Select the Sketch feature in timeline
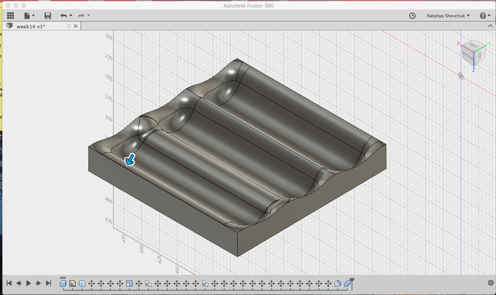This screenshot has width=496, height=295. click(73, 283)
